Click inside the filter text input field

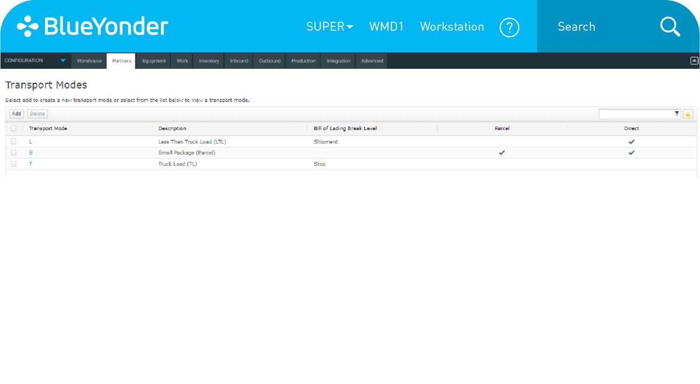click(x=636, y=113)
